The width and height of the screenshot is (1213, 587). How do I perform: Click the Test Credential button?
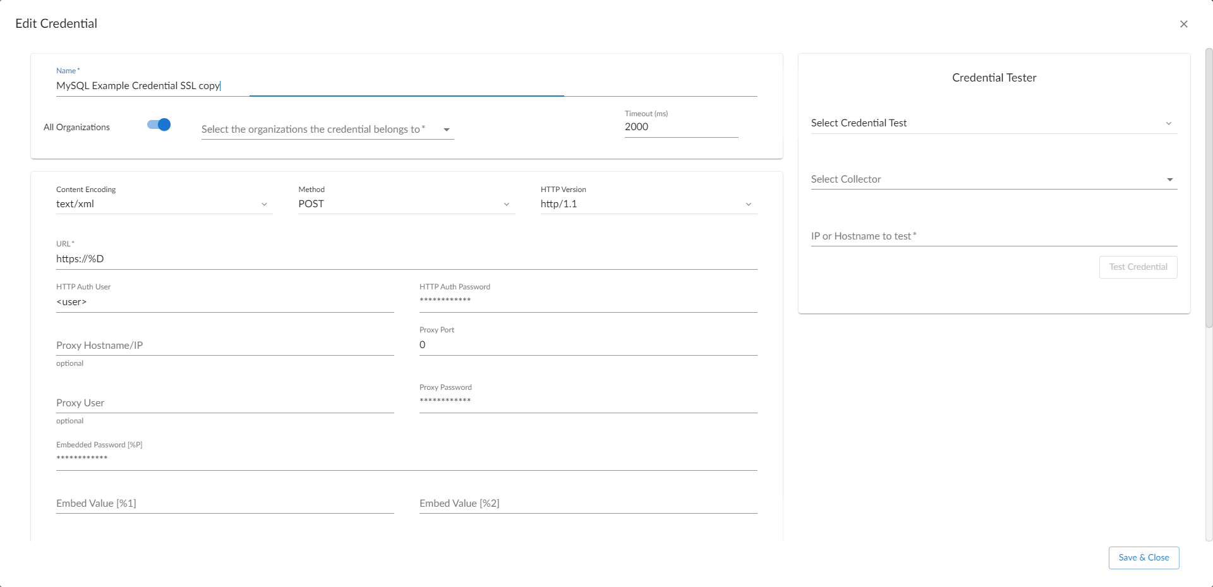pos(1138,267)
